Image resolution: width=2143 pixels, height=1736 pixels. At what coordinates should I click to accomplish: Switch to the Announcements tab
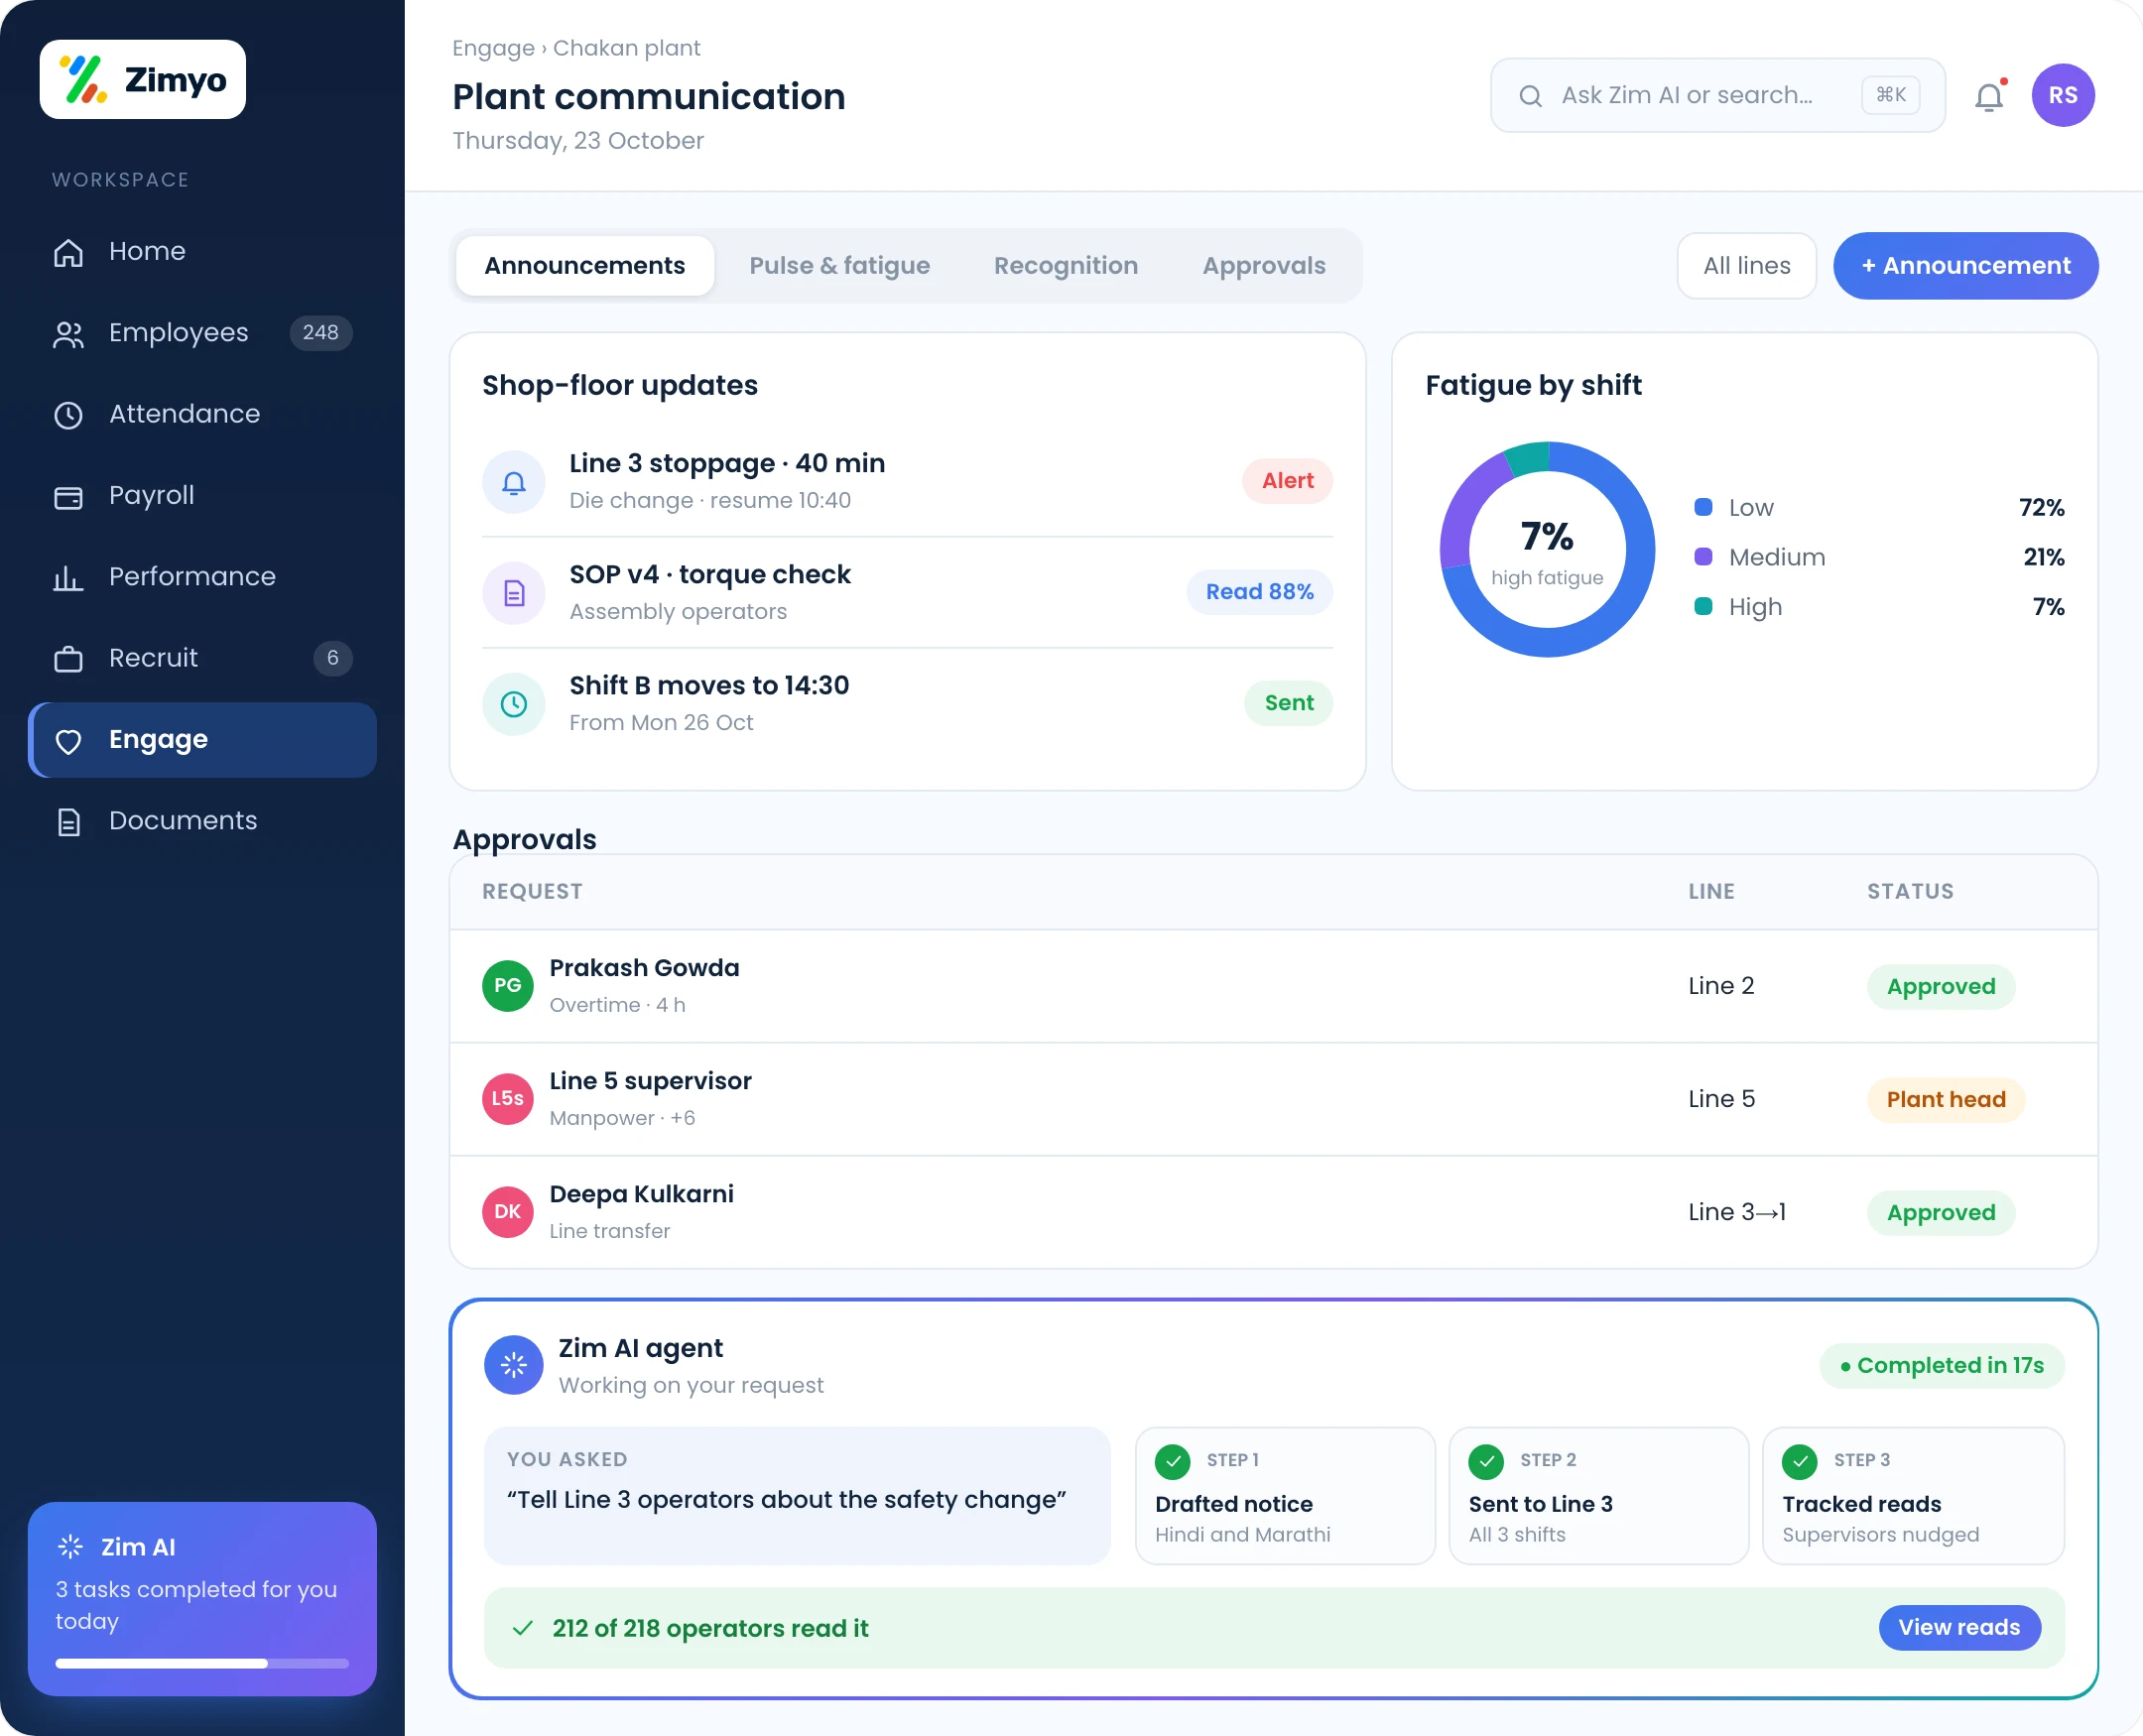pyautogui.click(x=585, y=266)
